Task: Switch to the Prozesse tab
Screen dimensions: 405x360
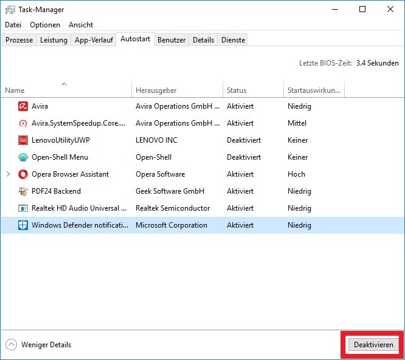Action: click(19, 40)
